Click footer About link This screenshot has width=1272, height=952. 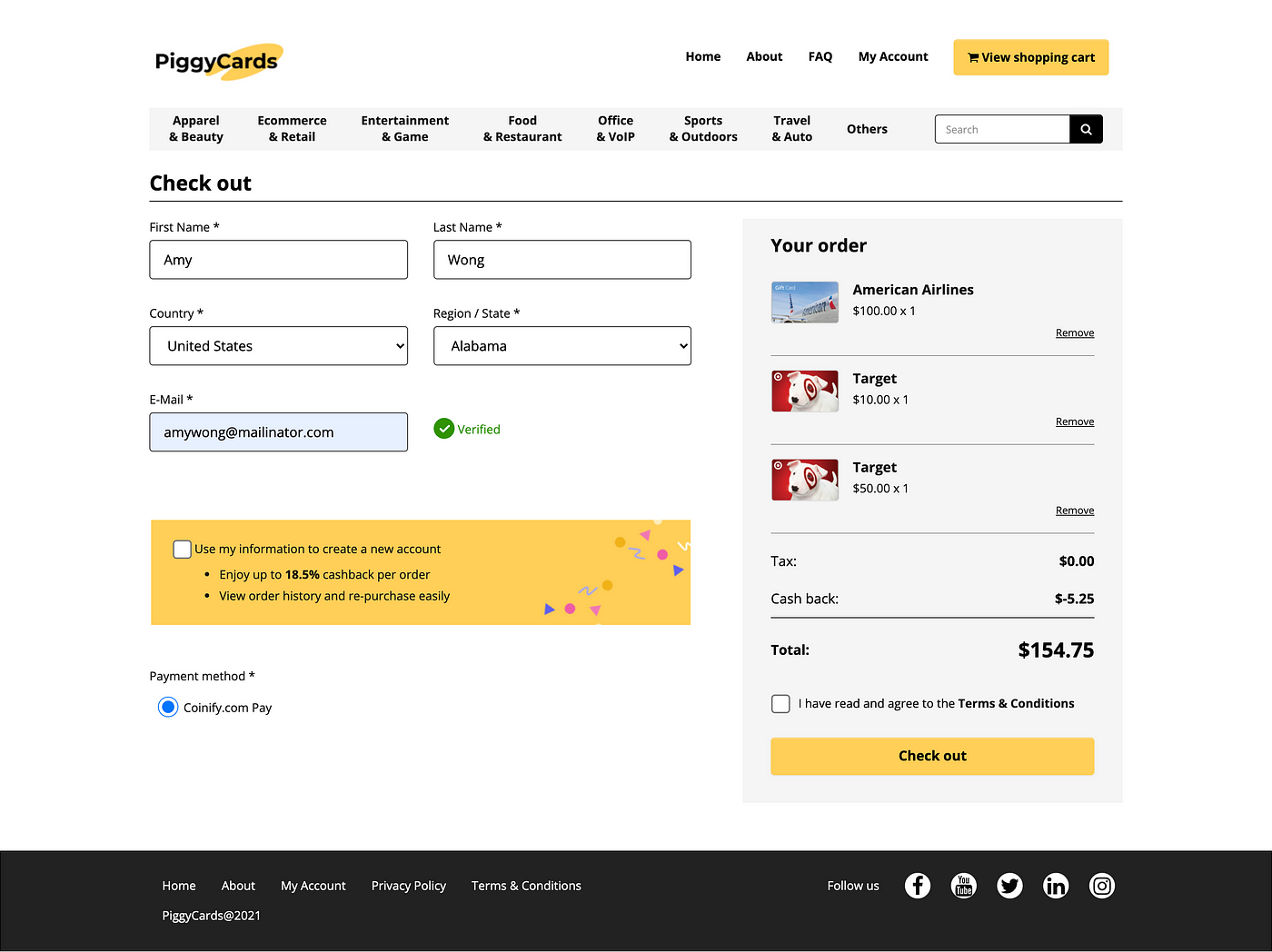(x=238, y=886)
